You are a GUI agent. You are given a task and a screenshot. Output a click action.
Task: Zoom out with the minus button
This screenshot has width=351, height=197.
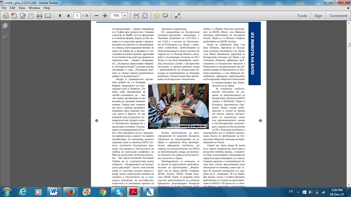97,16
